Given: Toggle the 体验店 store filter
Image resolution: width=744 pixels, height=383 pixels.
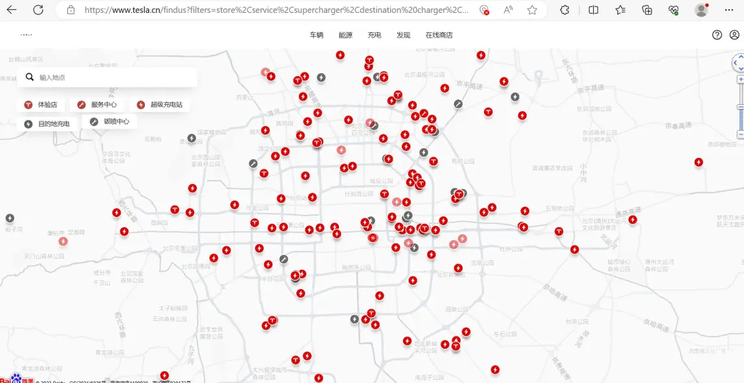Looking at the screenshot, I should coord(41,105).
